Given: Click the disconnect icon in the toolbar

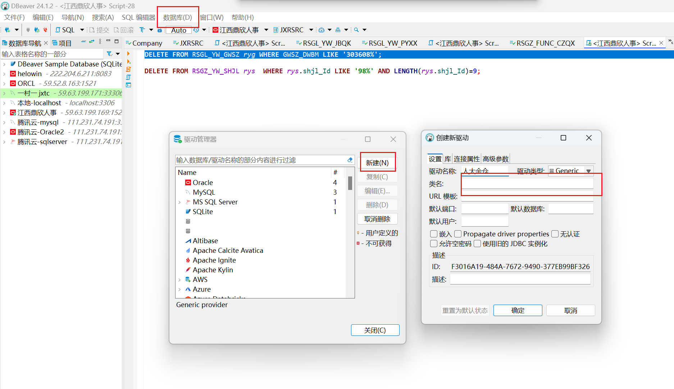Looking at the screenshot, I should 45,30.
